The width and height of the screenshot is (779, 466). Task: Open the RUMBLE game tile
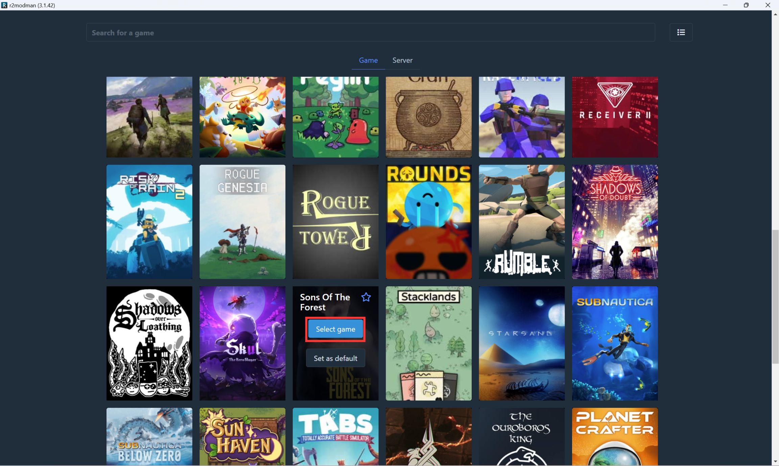pos(522,222)
